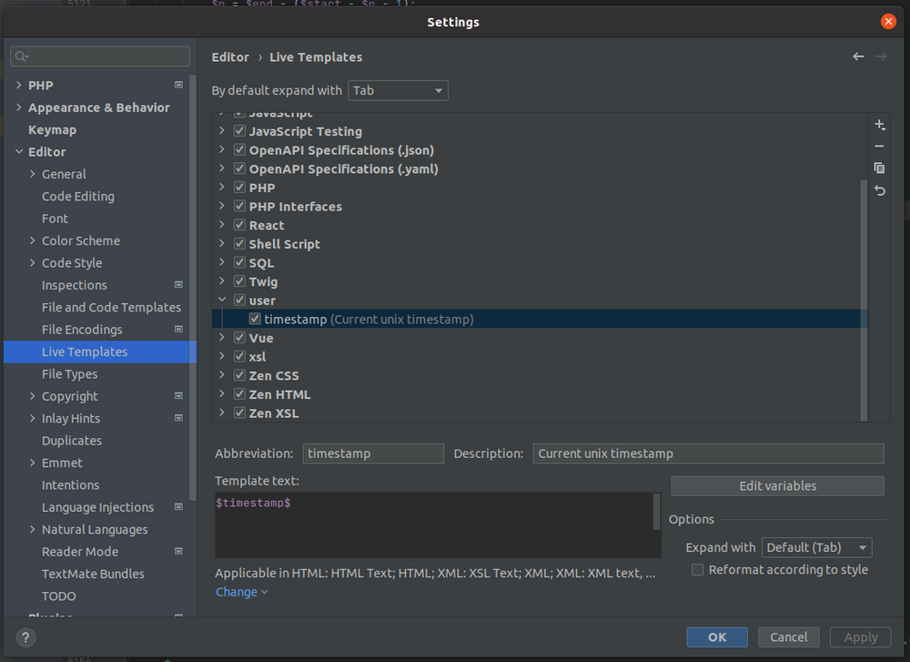This screenshot has height=662, width=910.
Task: Uncheck the PHP template group checkbox
Action: pos(239,187)
